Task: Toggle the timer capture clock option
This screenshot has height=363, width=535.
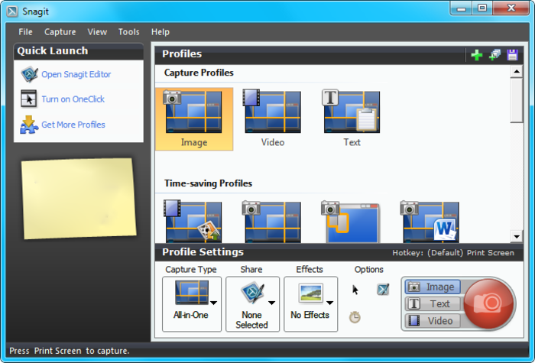Action: (355, 316)
